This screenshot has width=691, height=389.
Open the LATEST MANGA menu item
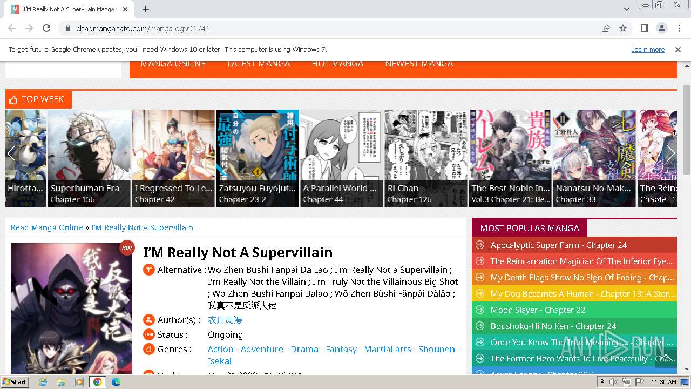coord(259,64)
